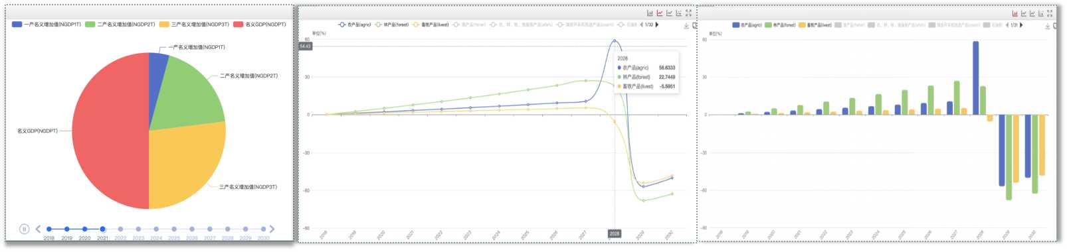Download the line chart as image
Image resolution: width=1067 pixels, height=252 pixels.
[x=686, y=26]
